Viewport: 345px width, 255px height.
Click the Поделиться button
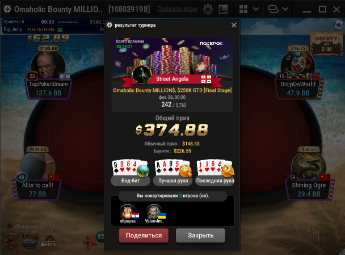[144, 235]
